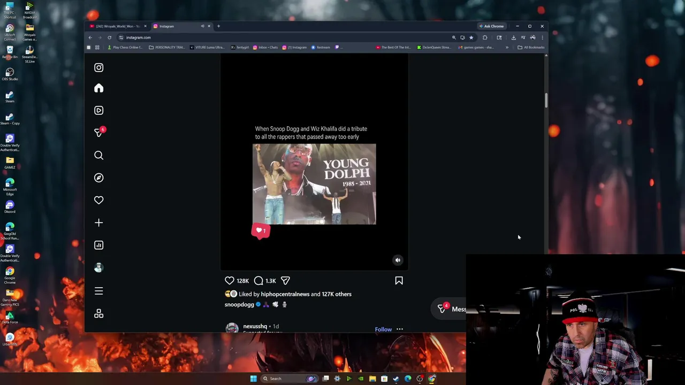
Task: Bookmark this page with star icon
Action: click(x=471, y=37)
